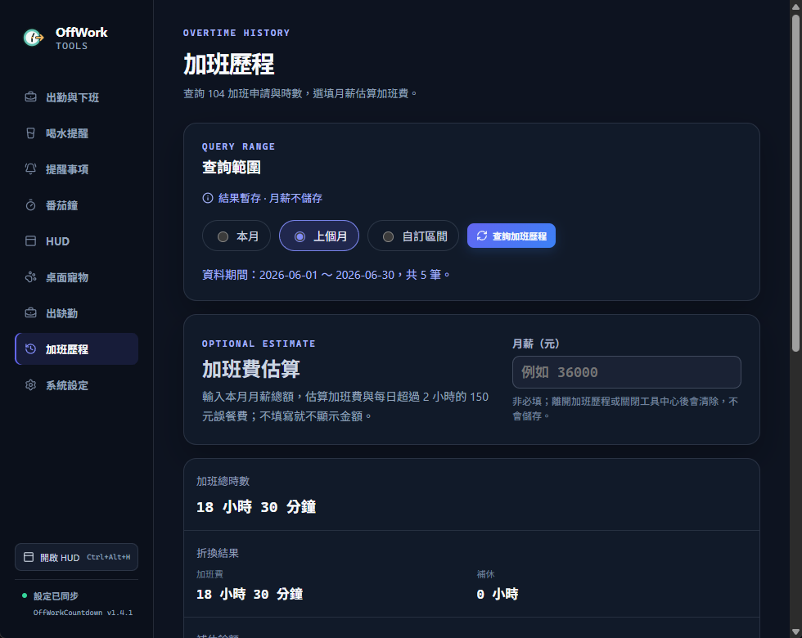802x638 pixels.
Task: Open the 桌面寵物 page
Action: (x=77, y=277)
